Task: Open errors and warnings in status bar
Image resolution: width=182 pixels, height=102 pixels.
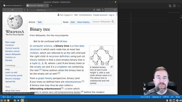Action: coord(7,97)
